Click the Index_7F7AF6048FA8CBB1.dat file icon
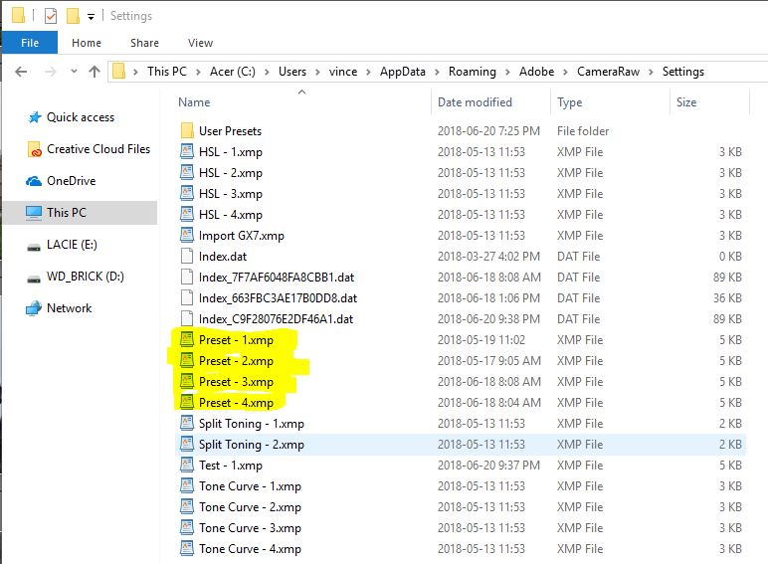768x564 pixels. click(187, 278)
